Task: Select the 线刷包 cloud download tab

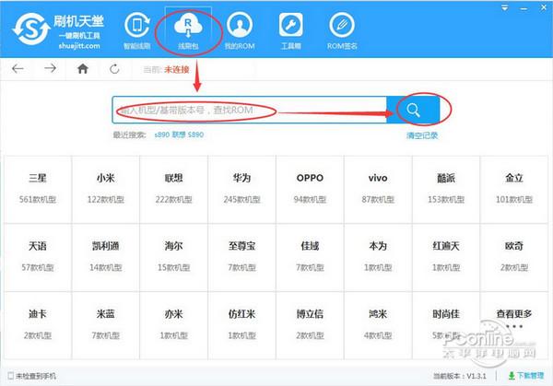Action: tap(188, 31)
